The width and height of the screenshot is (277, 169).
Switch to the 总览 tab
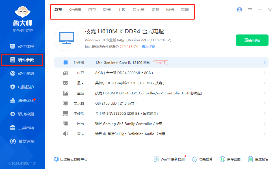tap(58, 10)
